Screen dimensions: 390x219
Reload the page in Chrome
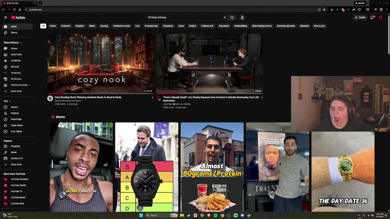(14, 9)
